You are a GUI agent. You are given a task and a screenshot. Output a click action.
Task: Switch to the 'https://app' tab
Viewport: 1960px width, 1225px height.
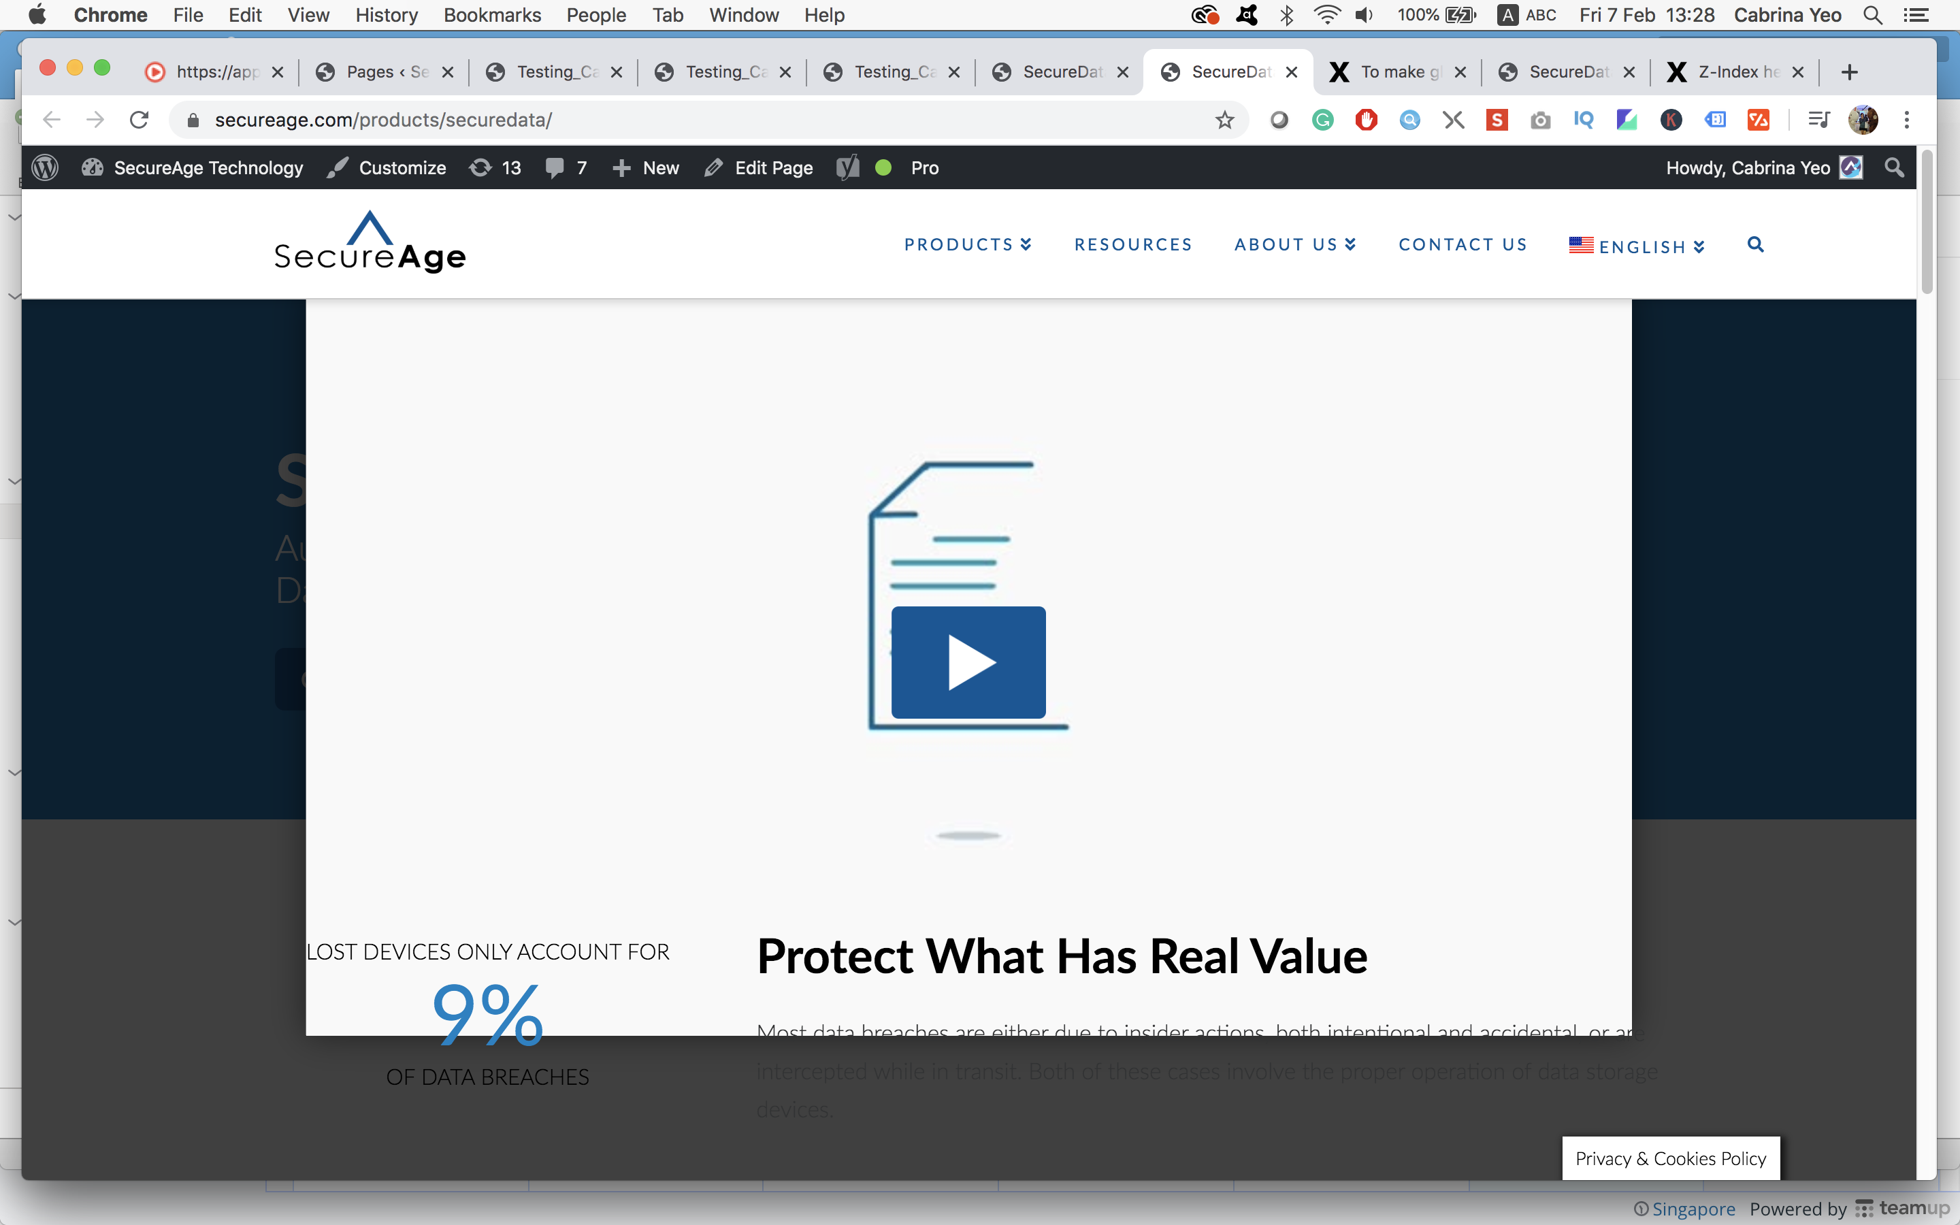click(x=214, y=72)
